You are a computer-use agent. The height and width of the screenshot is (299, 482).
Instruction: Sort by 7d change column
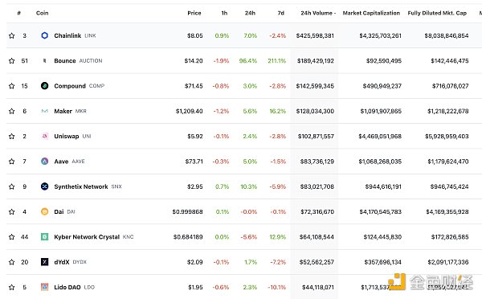point(281,13)
